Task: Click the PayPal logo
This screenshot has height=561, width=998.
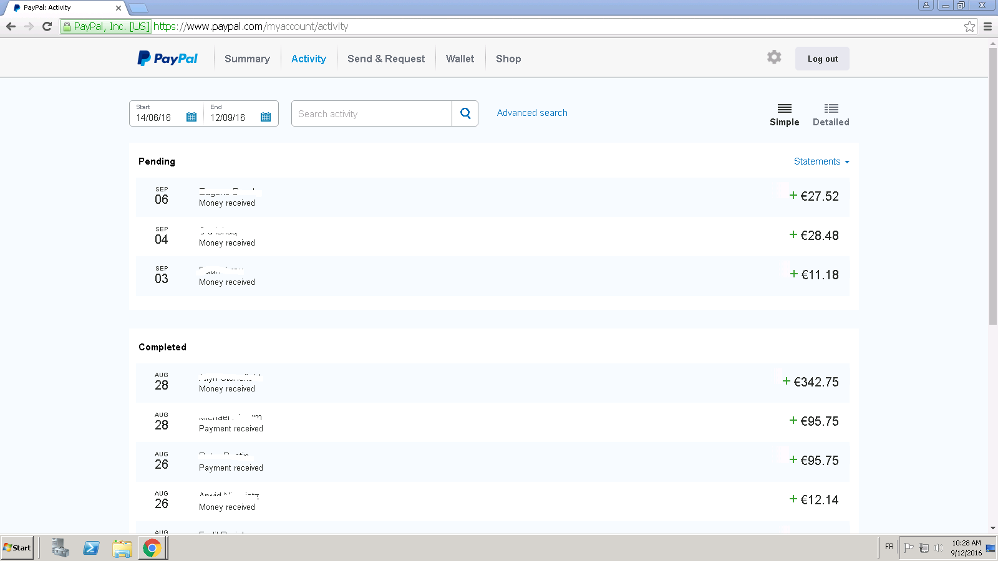Action: pyautogui.click(x=167, y=59)
